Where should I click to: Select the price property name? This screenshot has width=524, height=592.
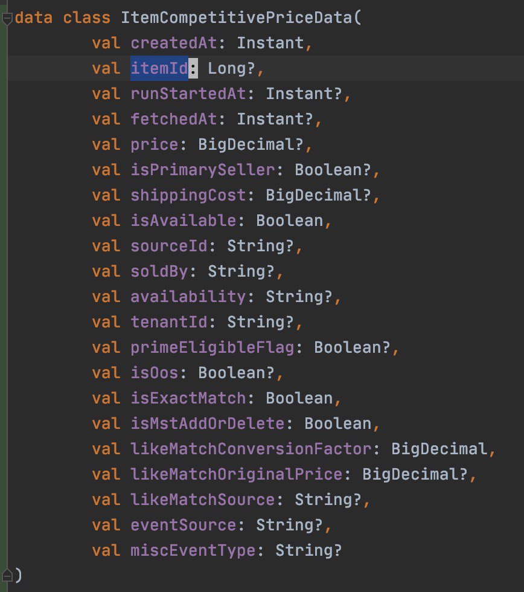click(x=155, y=144)
